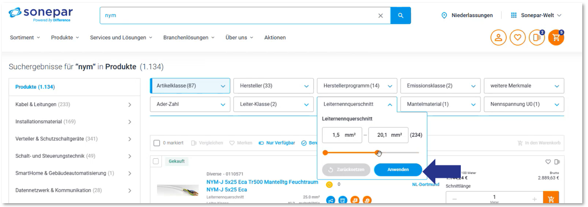The height and width of the screenshot is (207, 588).
Task: Open the Ader-Zahl filter dropdown
Action: [x=190, y=104]
